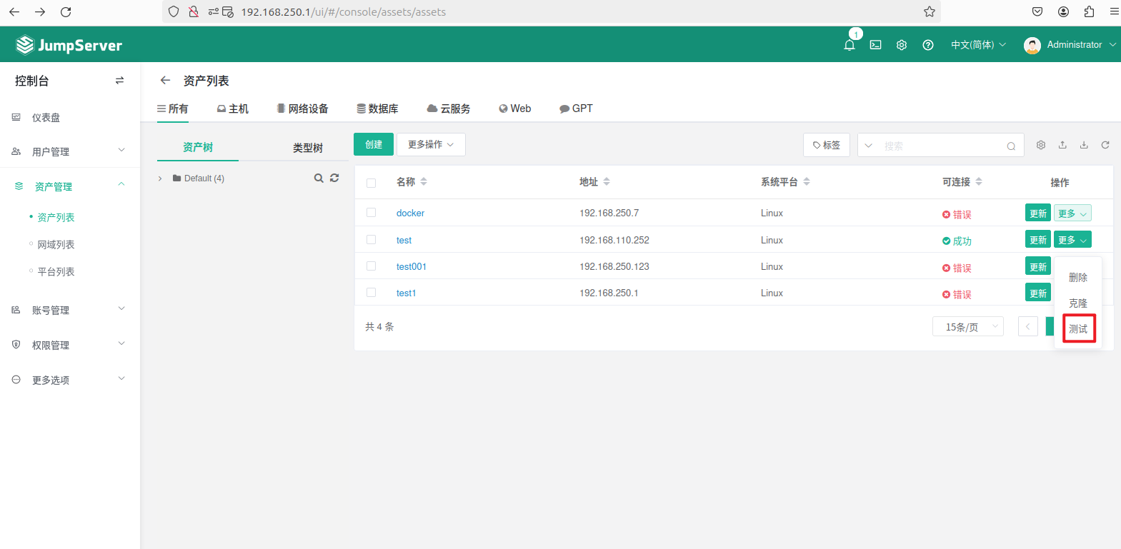The width and height of the screenshot is (1121, 549).
Task: Open system settings gear in header
Action: click(902, 45)
